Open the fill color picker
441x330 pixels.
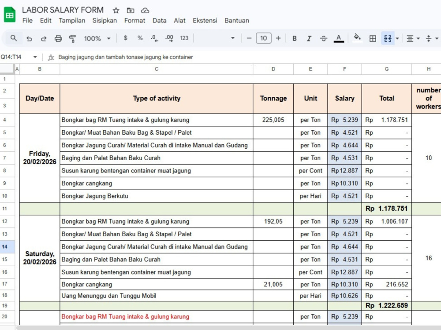coord(357,37)
